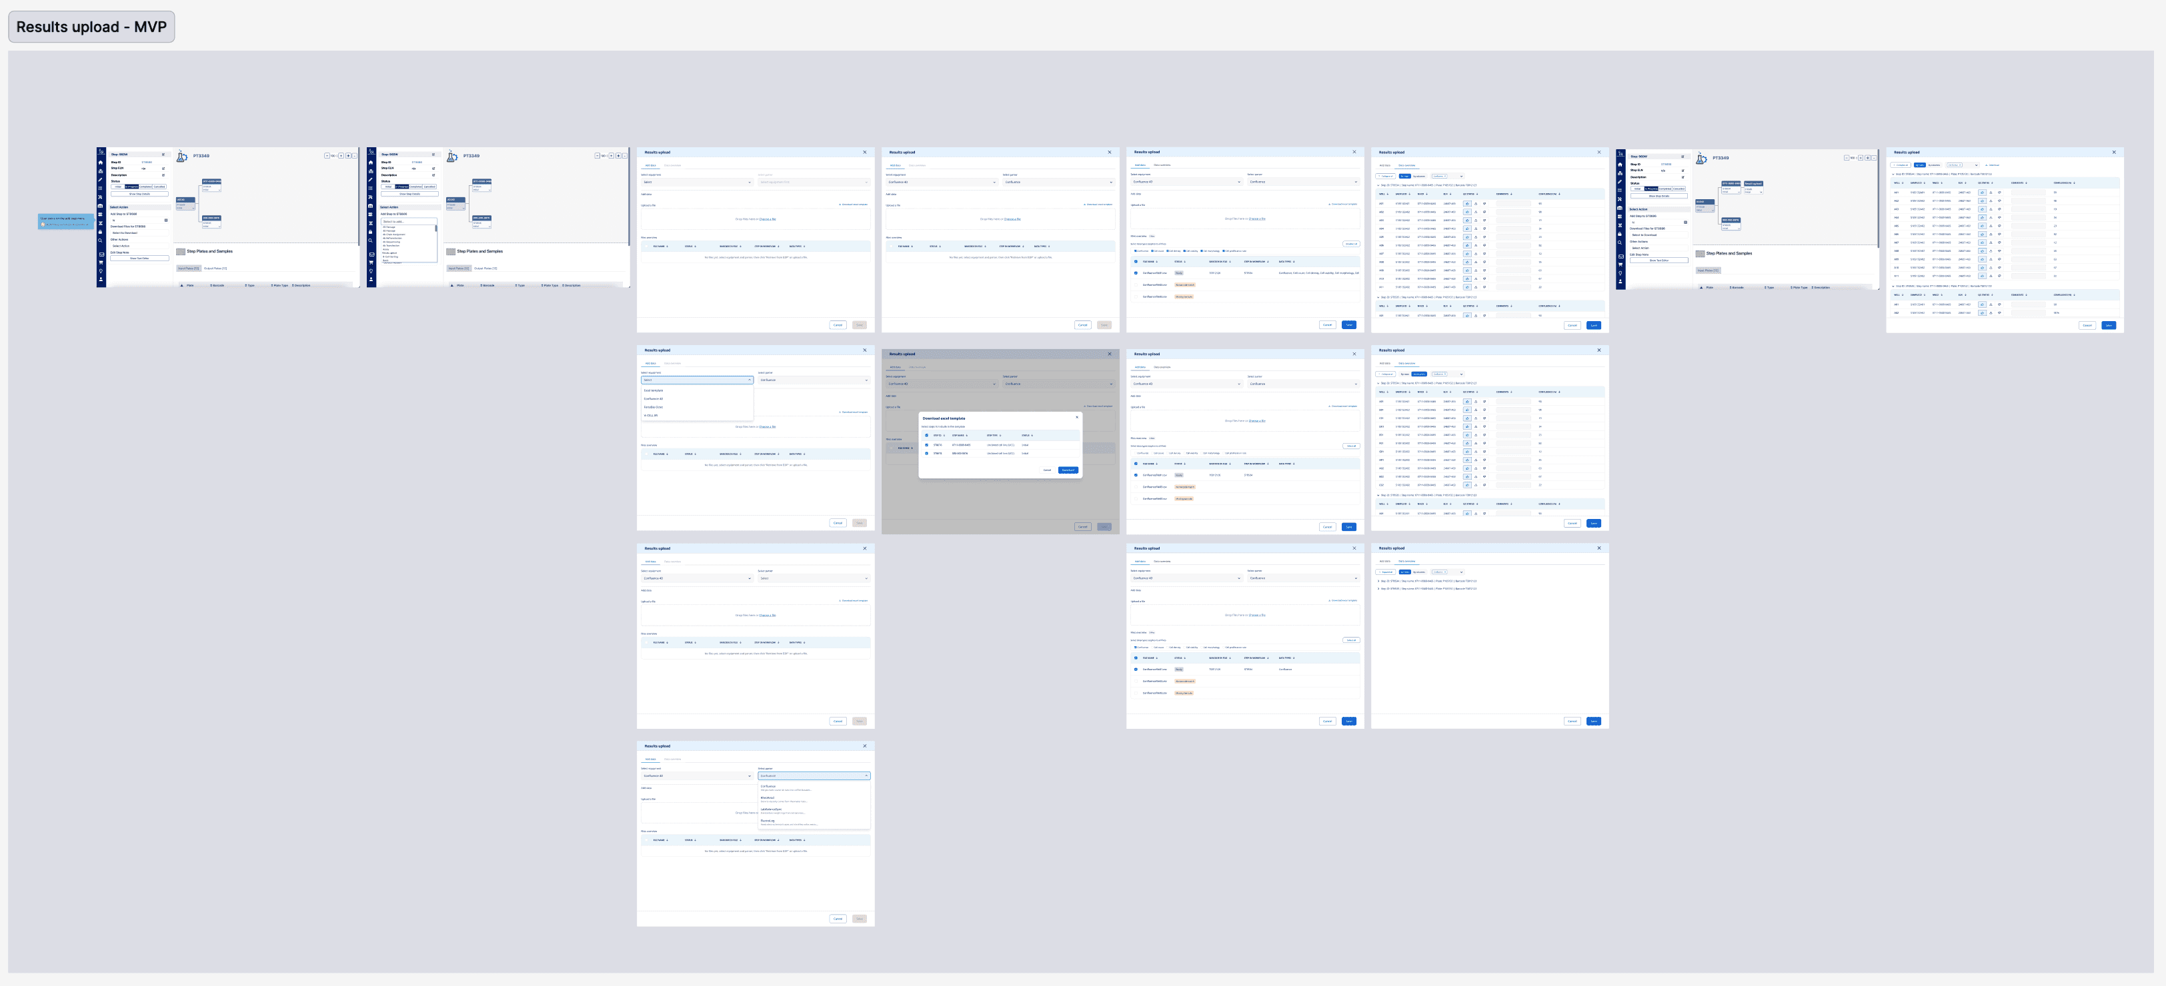Uncheck step ST8674 in template modal
This screenshot has width=2166, height=986.
click(926, 445)
